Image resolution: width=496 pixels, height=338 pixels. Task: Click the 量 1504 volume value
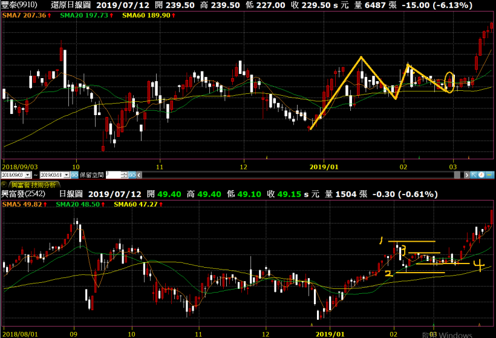[342, 194]
